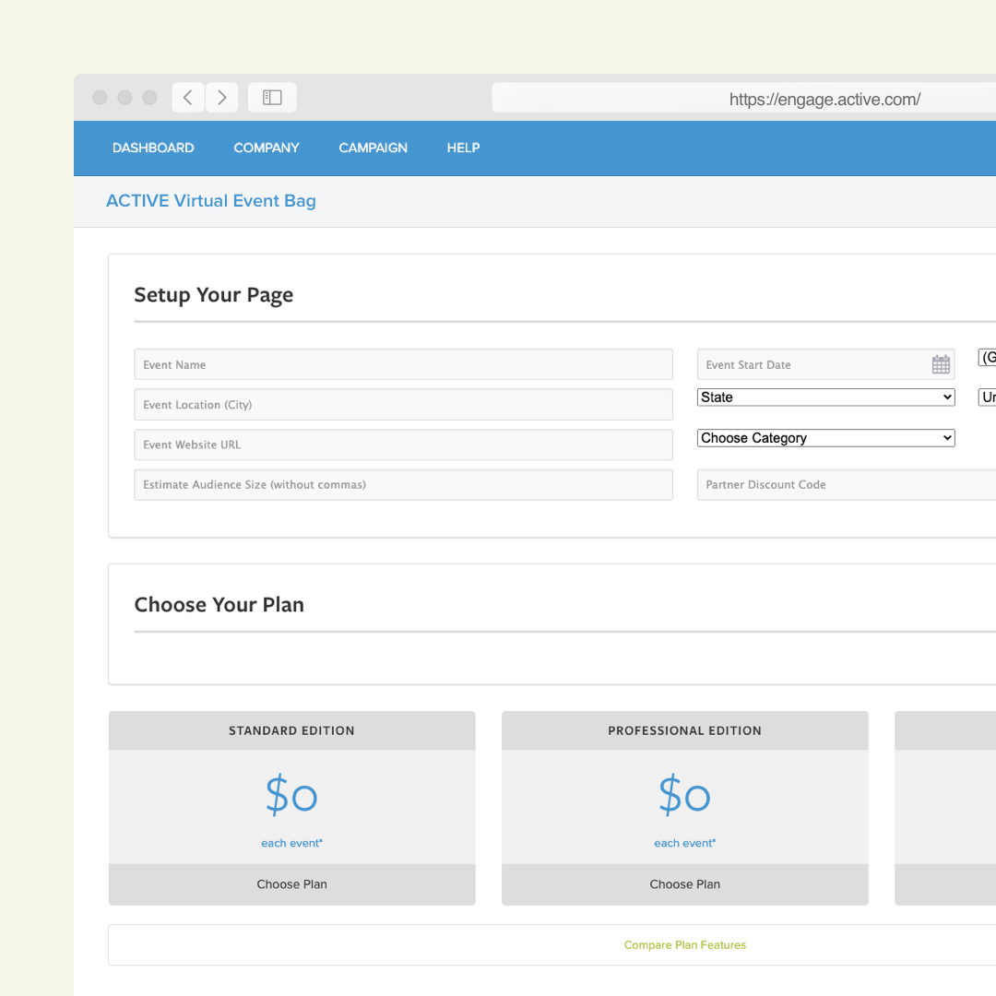Toggle the browser sidebar panel icon
The image size is (996, 996).
point(271,97)
